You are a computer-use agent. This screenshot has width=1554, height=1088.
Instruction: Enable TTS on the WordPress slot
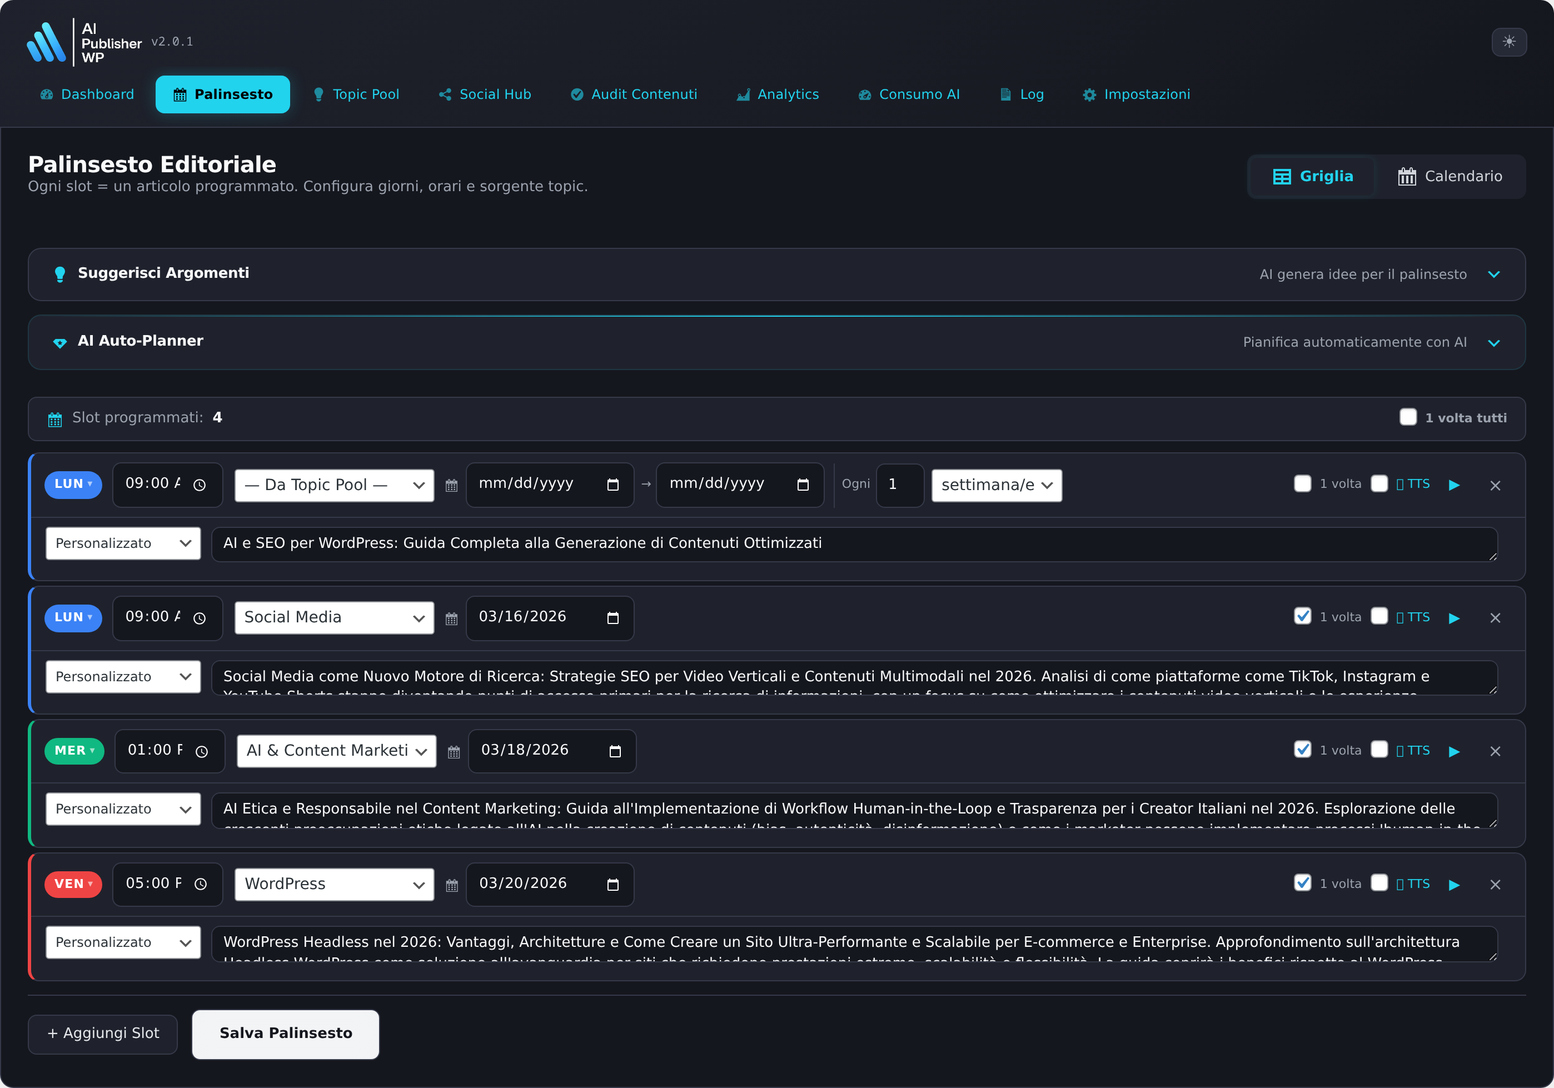pyautogui.click(x=1379, y=884)
